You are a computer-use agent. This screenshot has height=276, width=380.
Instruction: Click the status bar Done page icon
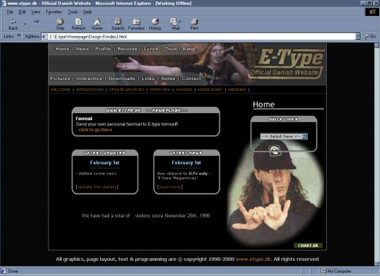[3, 271]
